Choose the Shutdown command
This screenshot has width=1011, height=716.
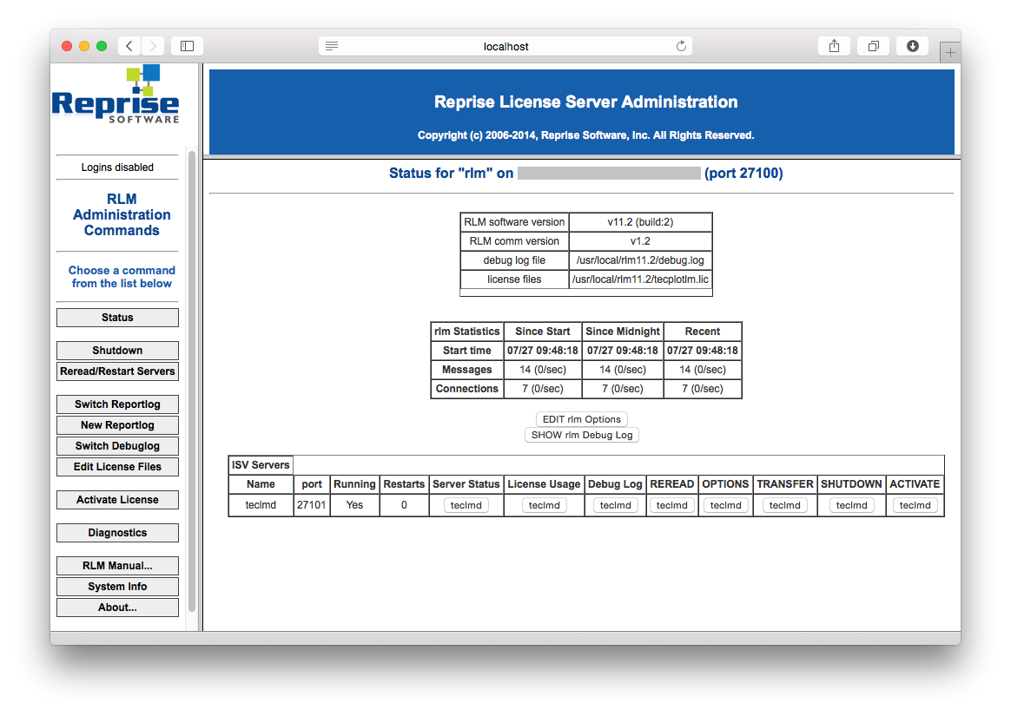pyautogui.click(x=117, y=351)
